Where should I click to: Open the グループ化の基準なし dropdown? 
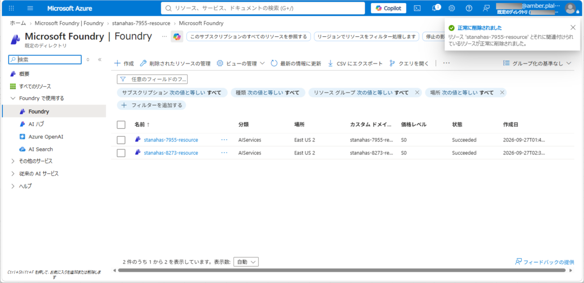pos(537,63)
